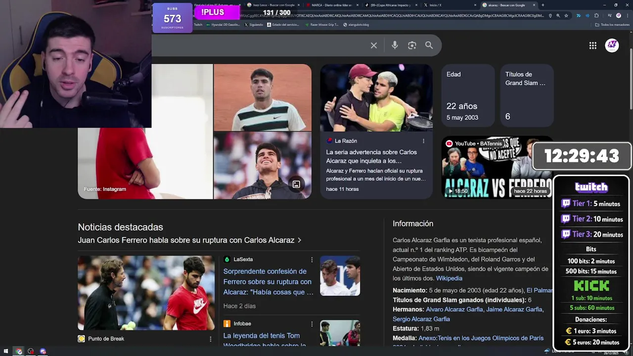The height and width of the screenshot is (356, 633).
Task: Play the BATennis Alcaraz vs Ferrero video
Action: click(x=497, y=167)
